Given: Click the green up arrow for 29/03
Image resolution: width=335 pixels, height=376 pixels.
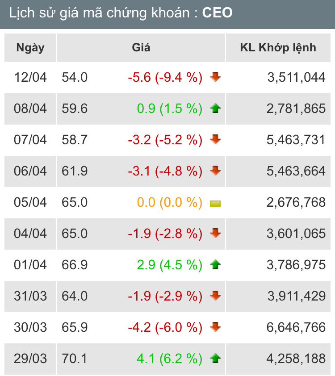Looking at the screenshot, I should click(215, 359).
